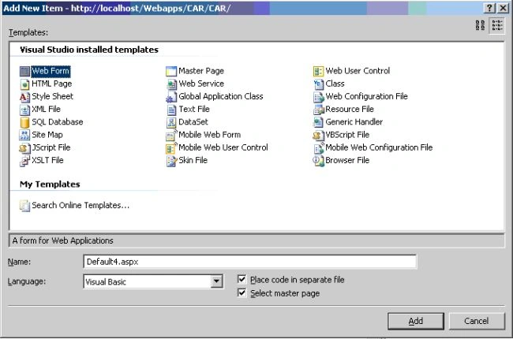
Task: Click the Cancel button
Action: click(477, 321)
